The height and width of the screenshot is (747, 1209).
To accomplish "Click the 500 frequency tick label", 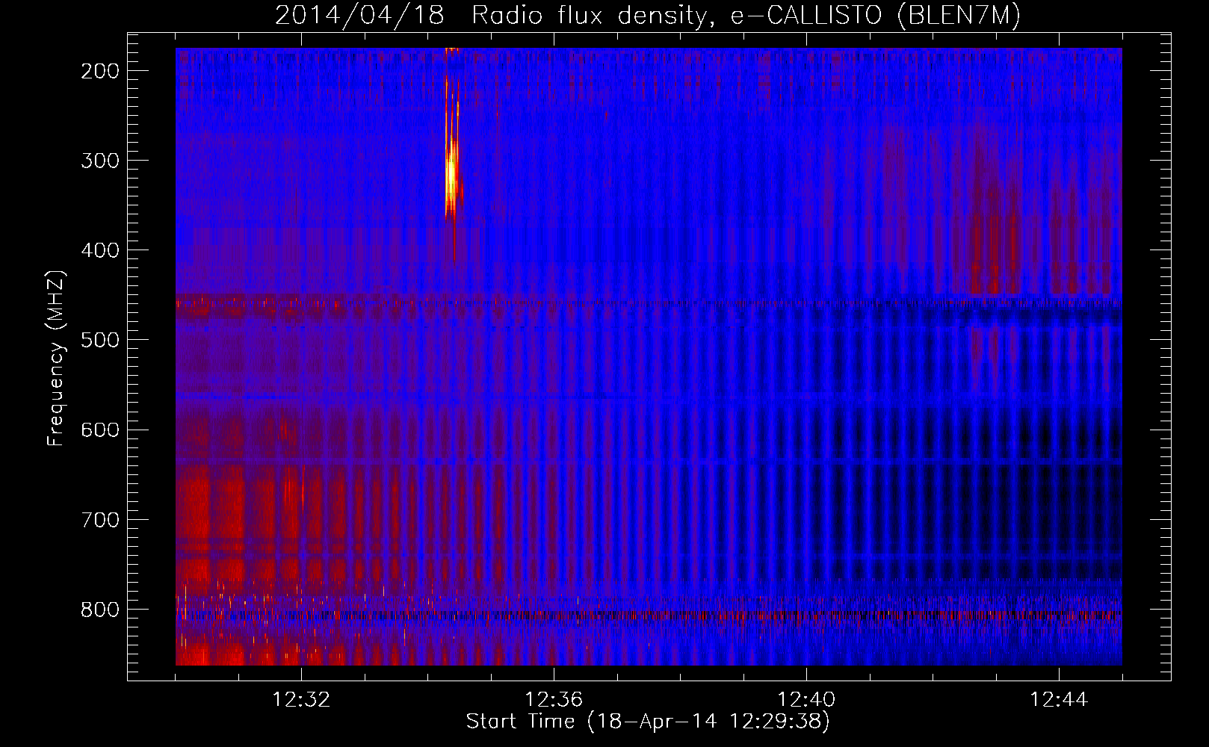I will click(x=100, y=340).
